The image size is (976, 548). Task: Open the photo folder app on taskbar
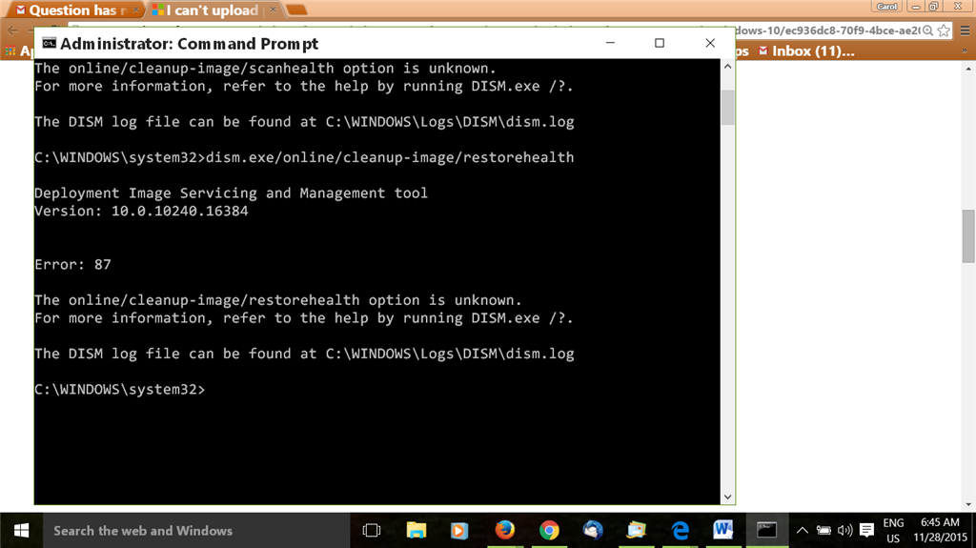coord(636,531)
